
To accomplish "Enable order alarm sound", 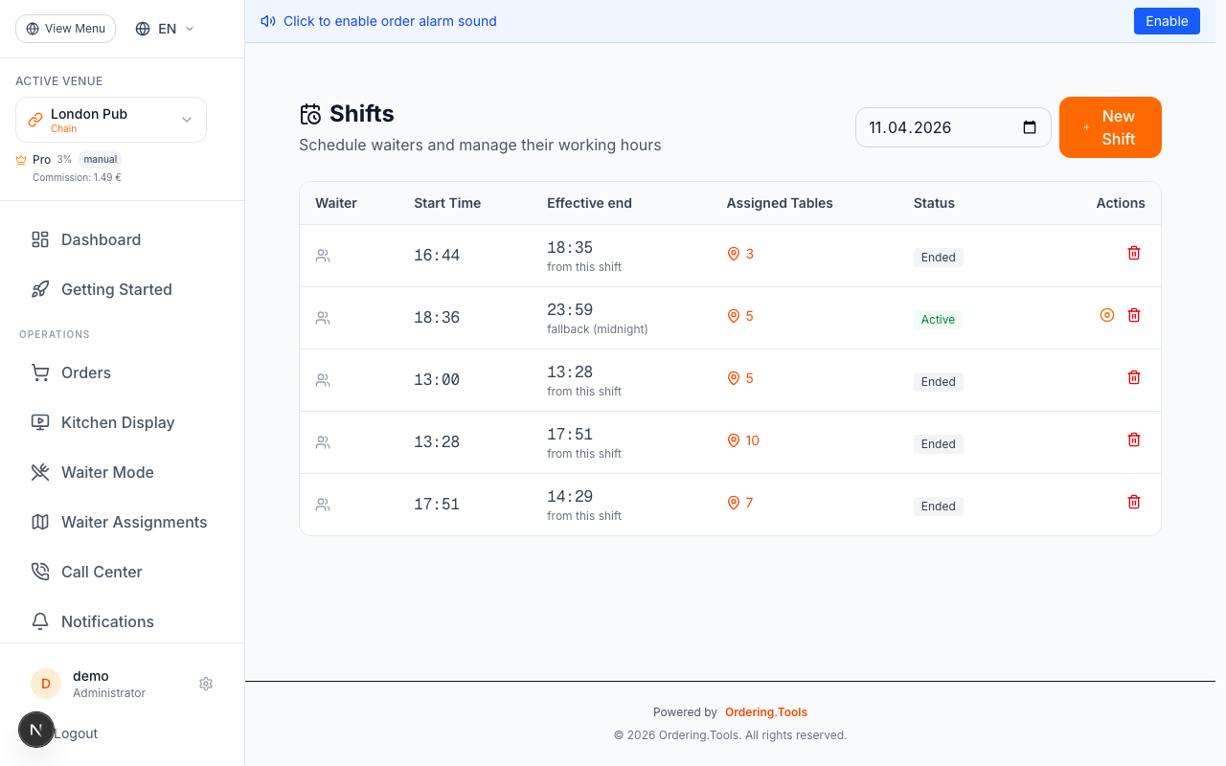I will point(1166,21).
